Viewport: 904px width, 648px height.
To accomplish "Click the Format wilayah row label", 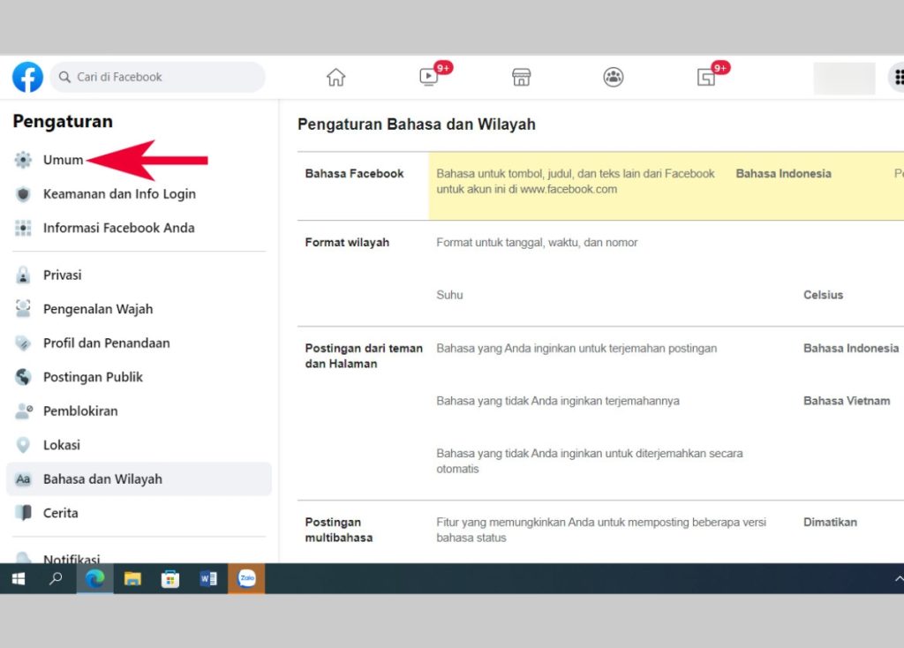I will [347, 242].
